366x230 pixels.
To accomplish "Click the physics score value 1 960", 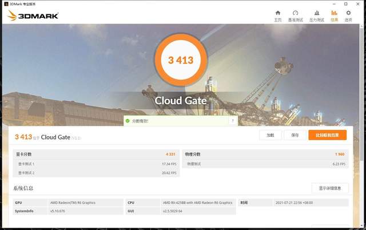I will pyautogui.click(x=340, y=154).
